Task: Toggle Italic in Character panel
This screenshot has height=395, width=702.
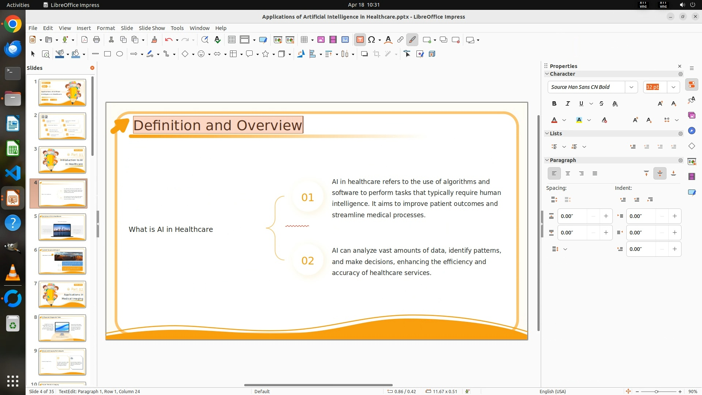Action: (x=567, y=104)
